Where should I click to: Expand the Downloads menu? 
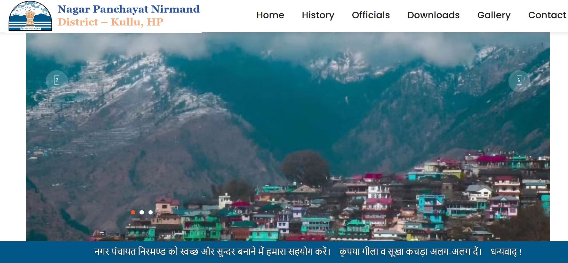(x=434, y=15)
